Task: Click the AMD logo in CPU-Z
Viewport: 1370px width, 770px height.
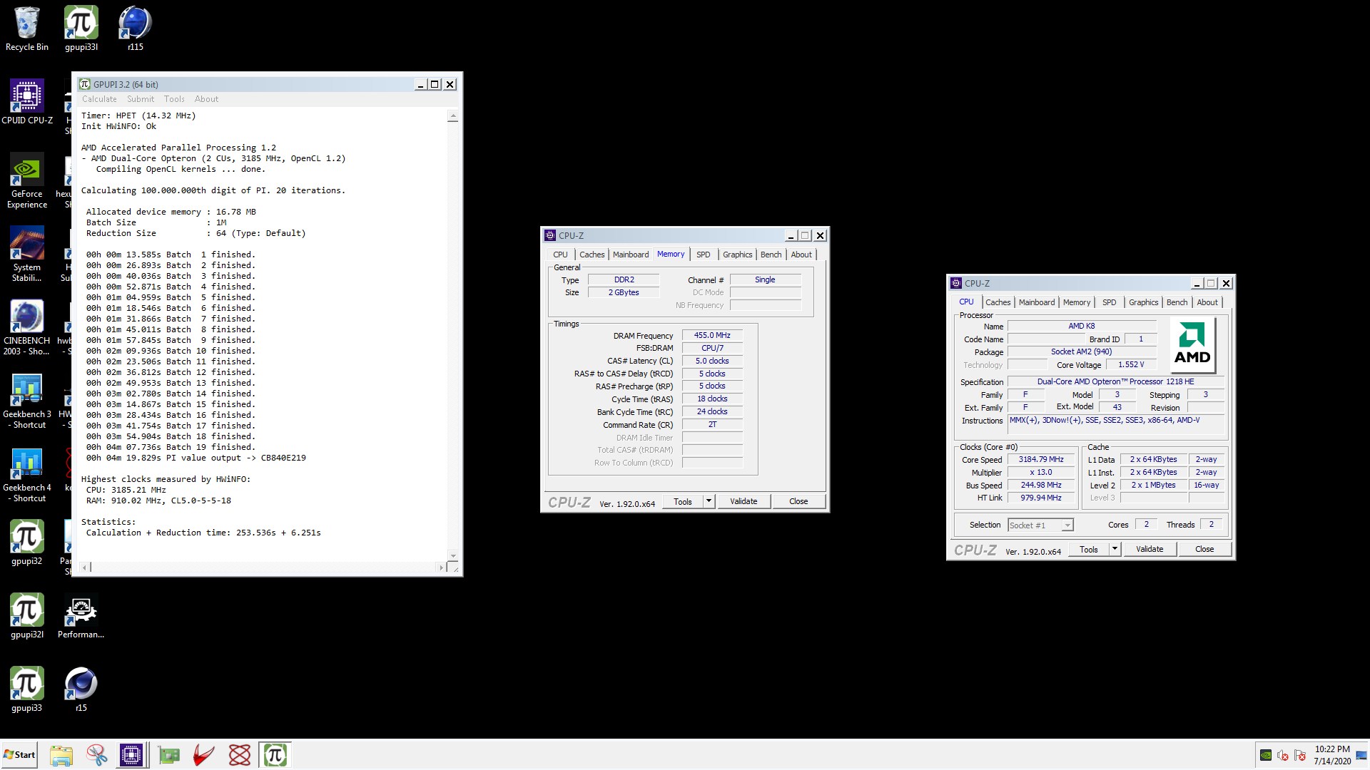Action: [1192, 344]
